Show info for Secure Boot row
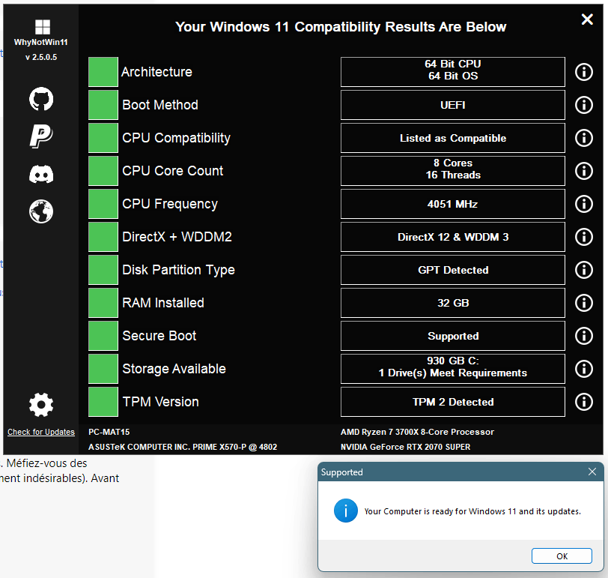The height and width of the screenshot is (578, 608). tap(583, 336)
